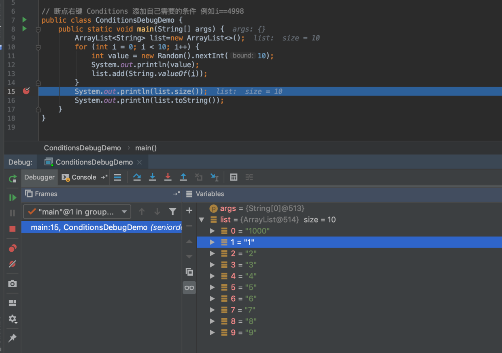Collapse the list ArrayList variable node

(x=201, y=220)
